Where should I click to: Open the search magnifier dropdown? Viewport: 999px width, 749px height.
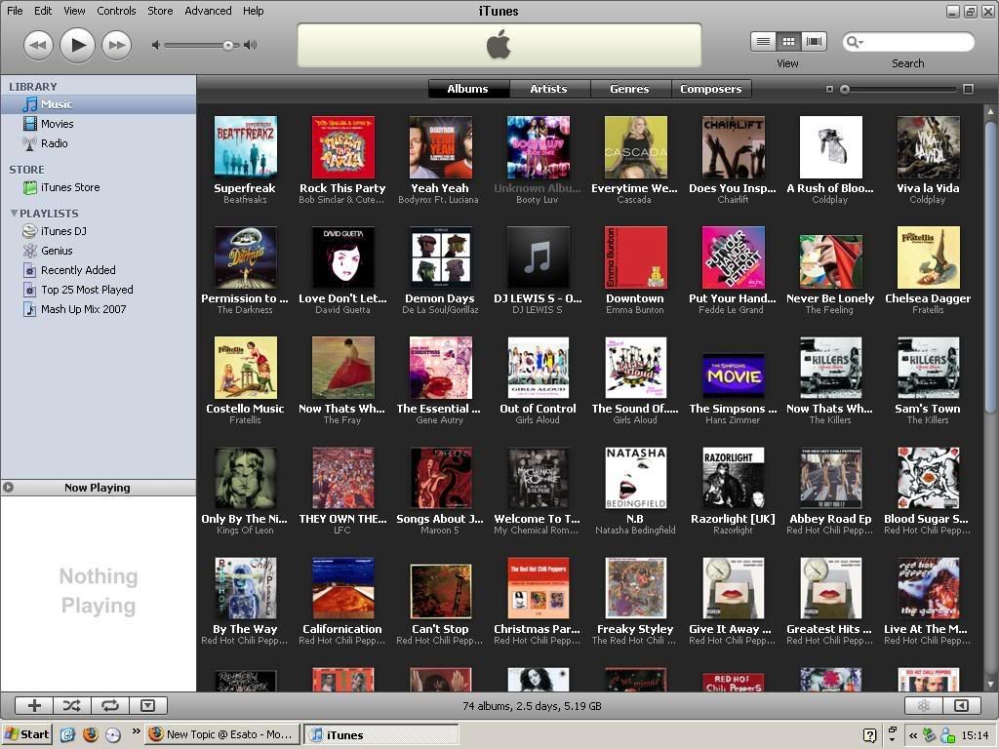coord(855,42)
